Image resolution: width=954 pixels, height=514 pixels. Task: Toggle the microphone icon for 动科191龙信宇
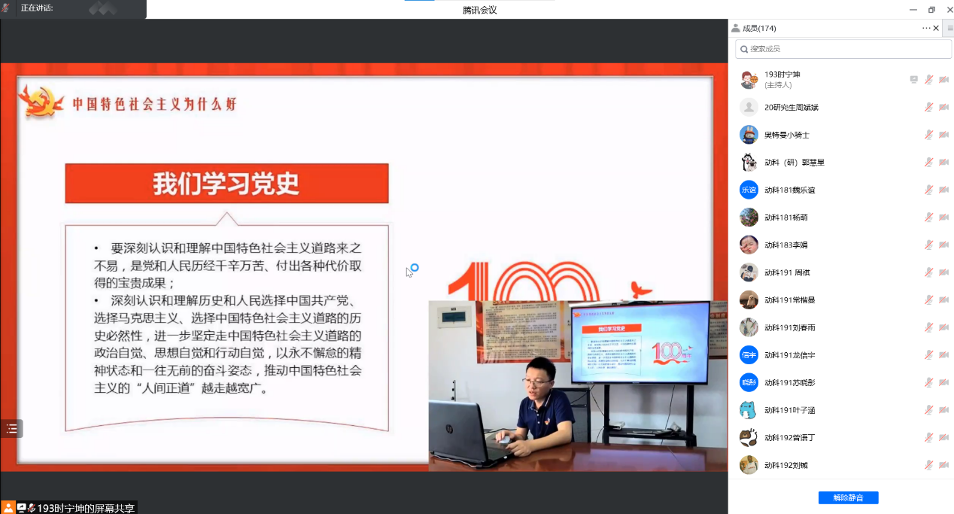tap(928, 355)
